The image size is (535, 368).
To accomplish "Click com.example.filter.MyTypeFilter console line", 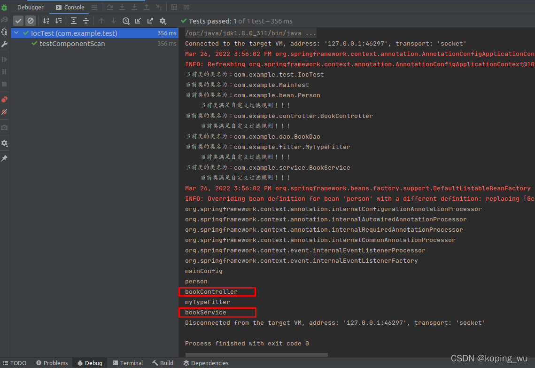I will (268, 147).
